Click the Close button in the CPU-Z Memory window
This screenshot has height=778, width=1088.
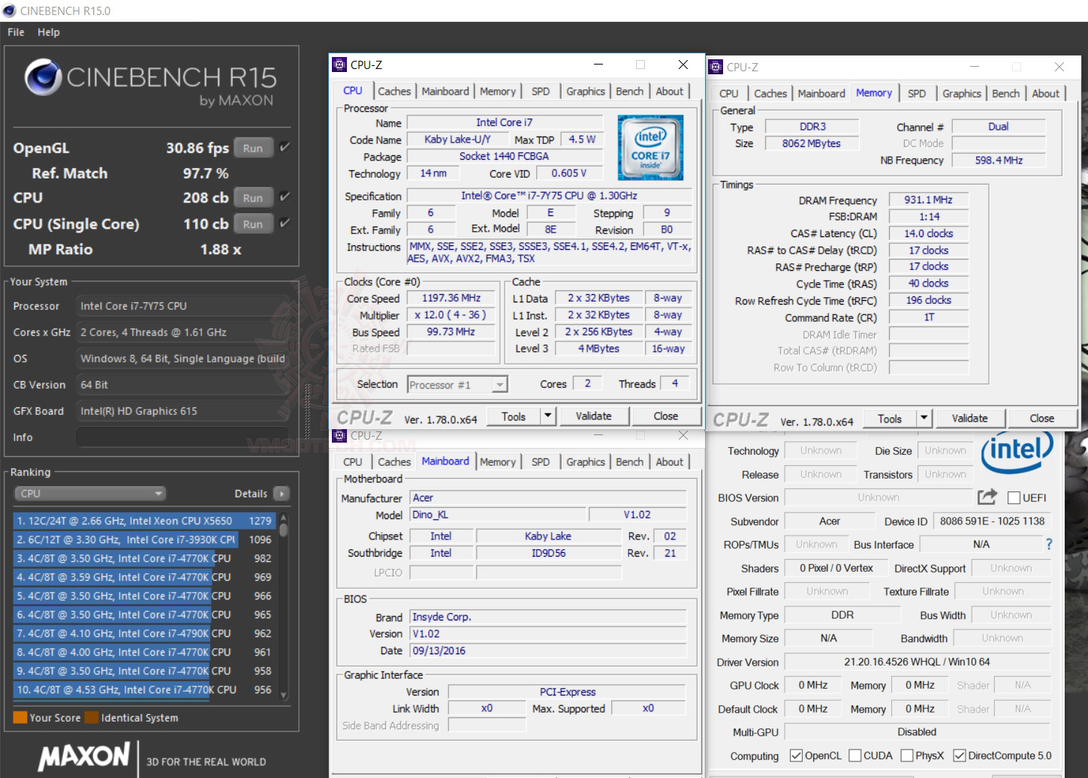(x=1041, y=418)
